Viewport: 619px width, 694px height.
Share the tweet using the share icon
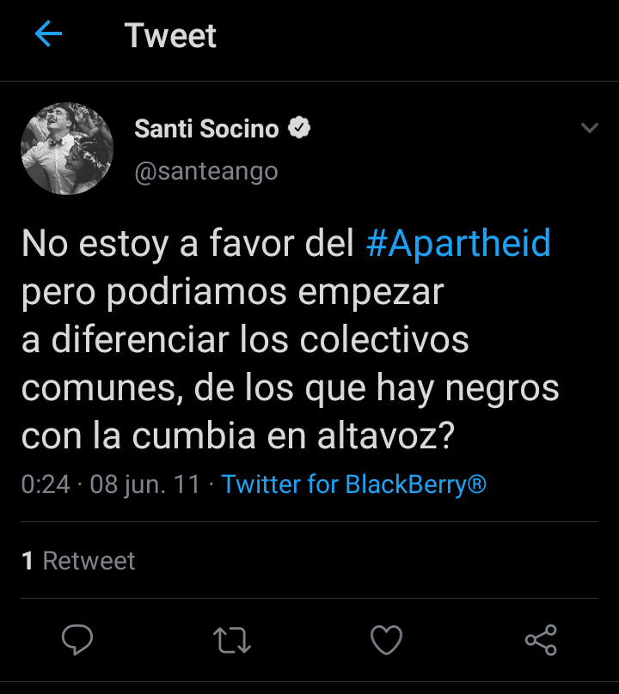click(x=541, y=640)
